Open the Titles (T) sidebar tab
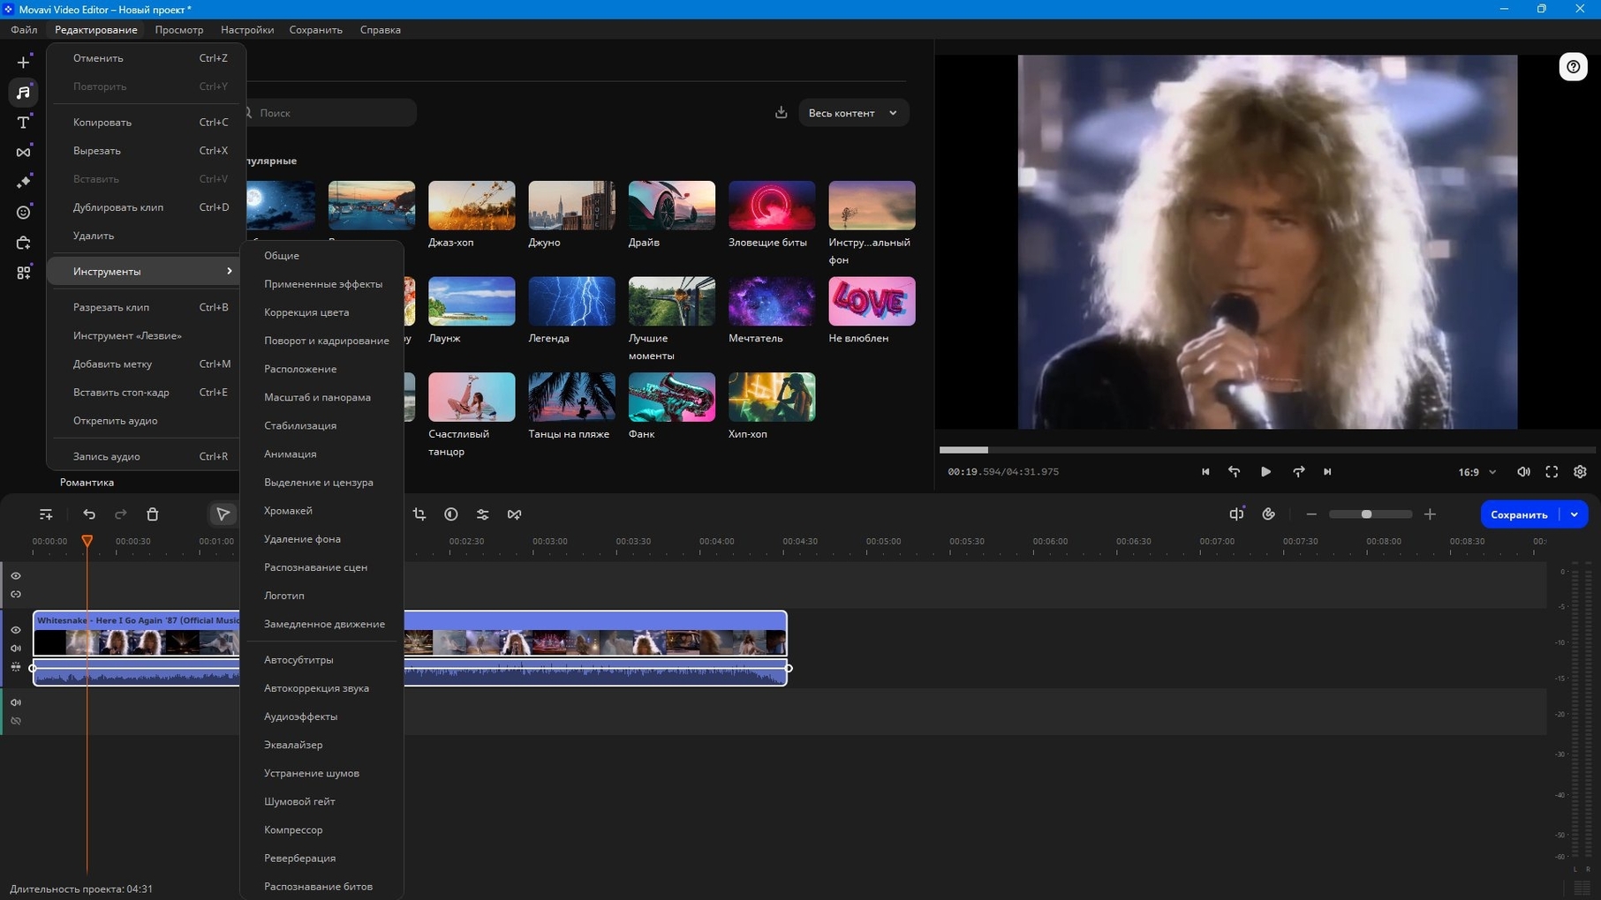The image size is (1601, 900). [24, 123]
